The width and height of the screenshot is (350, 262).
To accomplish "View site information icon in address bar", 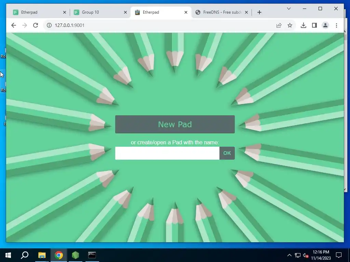I will click(x=49, y=25).
